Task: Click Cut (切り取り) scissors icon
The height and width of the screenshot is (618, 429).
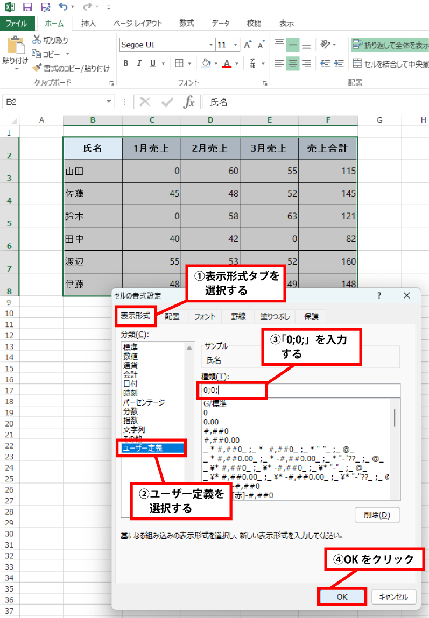Action: pyautogui.click(x=37, y=39)
